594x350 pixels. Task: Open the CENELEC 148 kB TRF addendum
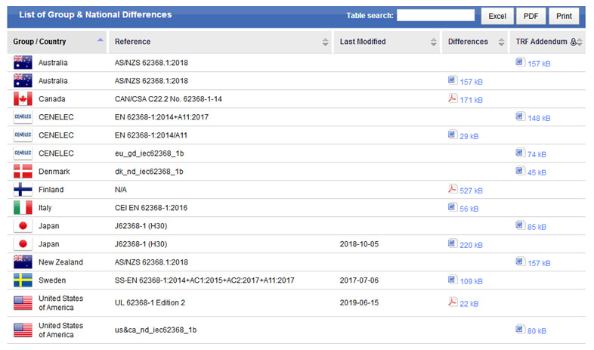coord(539,118)
